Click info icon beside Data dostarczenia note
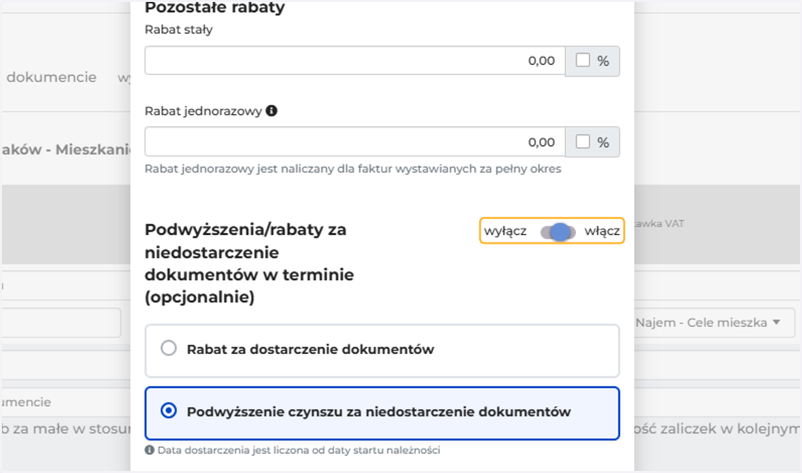The image size is (802, 473). pos(150,450)
